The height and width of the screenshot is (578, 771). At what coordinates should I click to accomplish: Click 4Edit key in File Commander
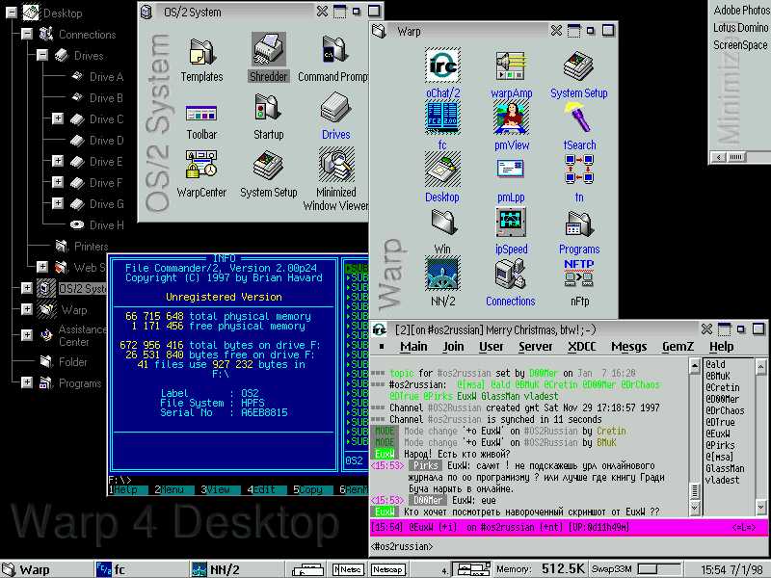(266, 489)
